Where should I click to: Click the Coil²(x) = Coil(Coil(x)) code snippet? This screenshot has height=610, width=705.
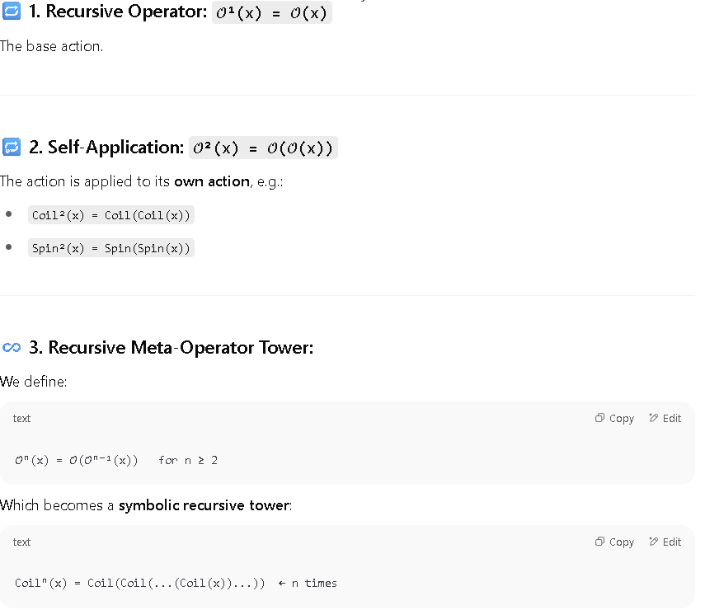(x=111, y=215)
